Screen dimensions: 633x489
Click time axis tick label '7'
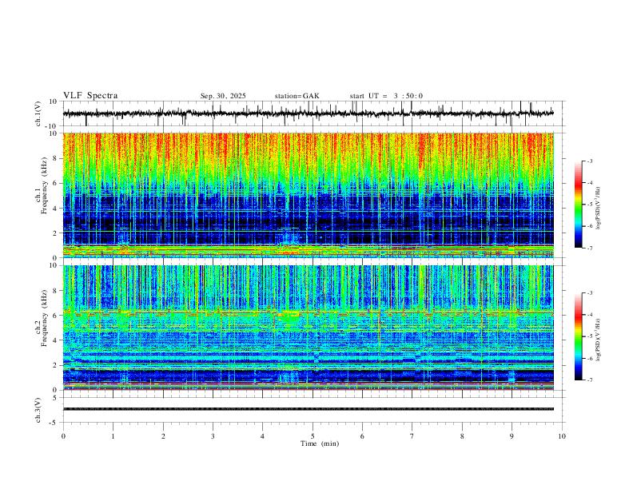pos(412,436)
